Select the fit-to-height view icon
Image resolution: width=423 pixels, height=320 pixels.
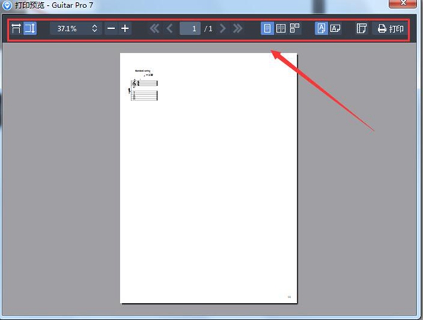click(30, 28)
